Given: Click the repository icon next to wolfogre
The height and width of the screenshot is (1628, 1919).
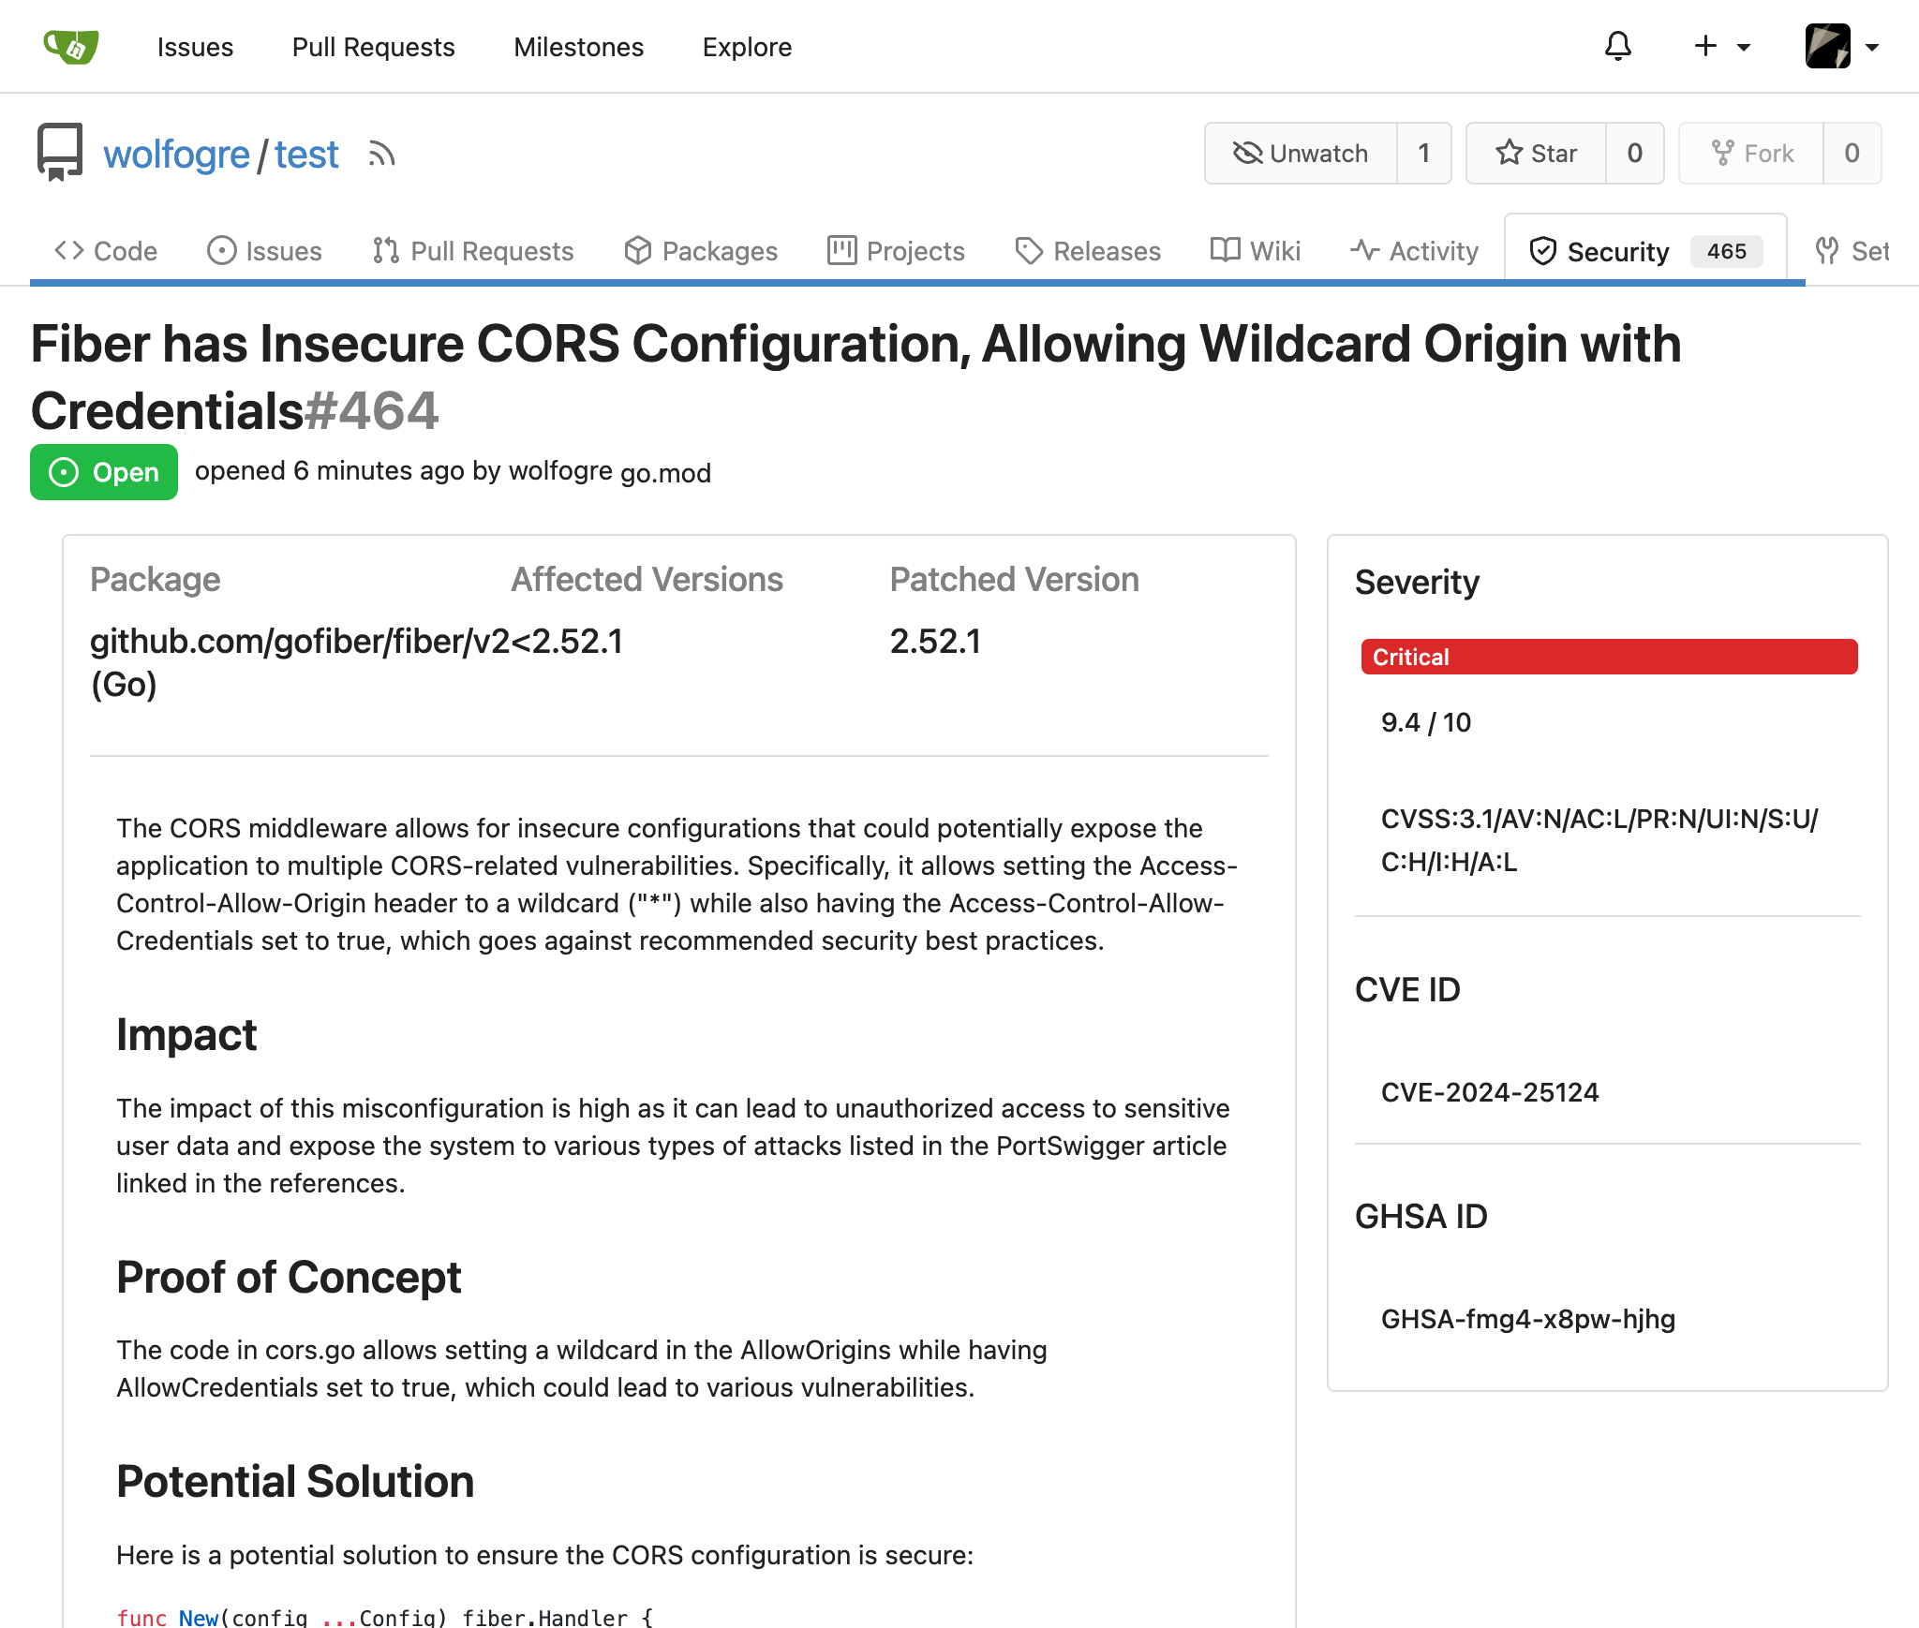Looking at the screenshot, I should point(60,152).
